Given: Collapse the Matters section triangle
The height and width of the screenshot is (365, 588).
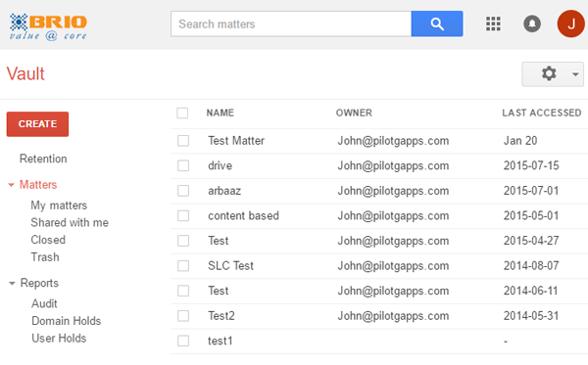Looking at the screenshot, I should pyautogui.click(x=11, y=185).
